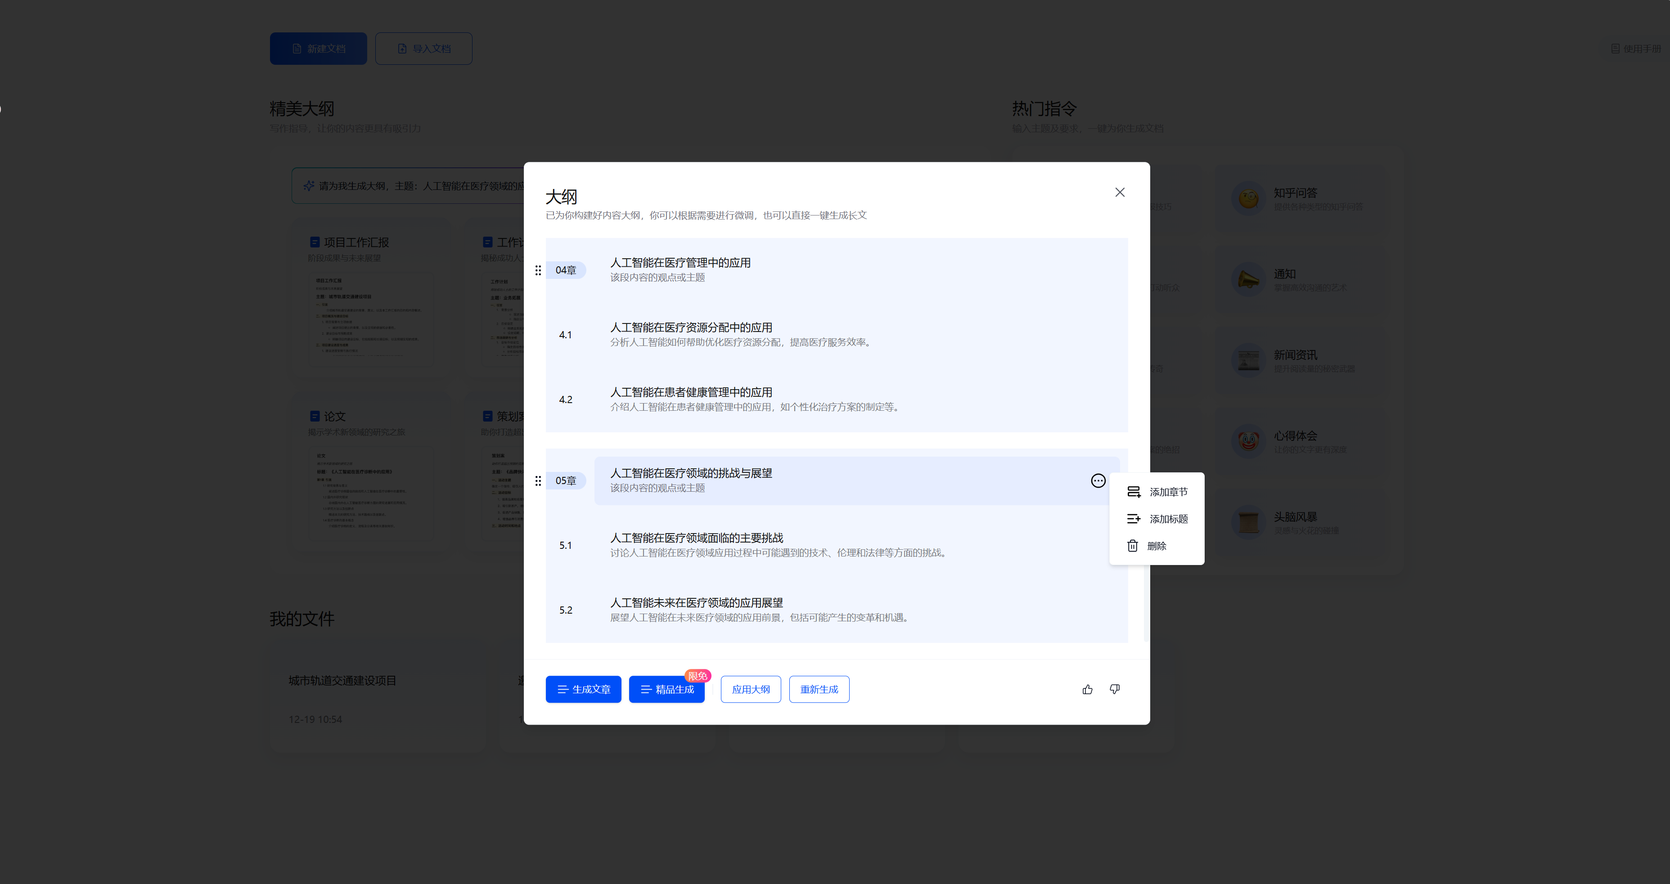Image resolution: width=1670 pixels, height=884 pixels.
Task: Click the 生成文章 button
Action: (583, 690)
